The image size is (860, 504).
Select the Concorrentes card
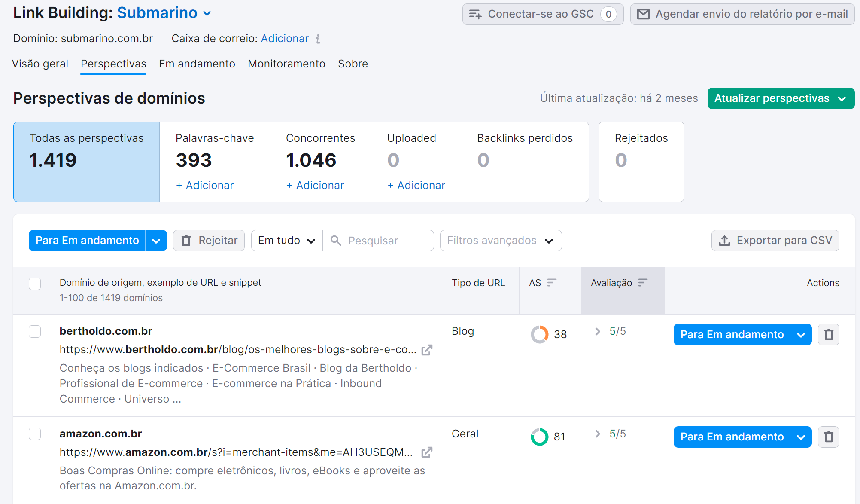click(x=320, y=162)
